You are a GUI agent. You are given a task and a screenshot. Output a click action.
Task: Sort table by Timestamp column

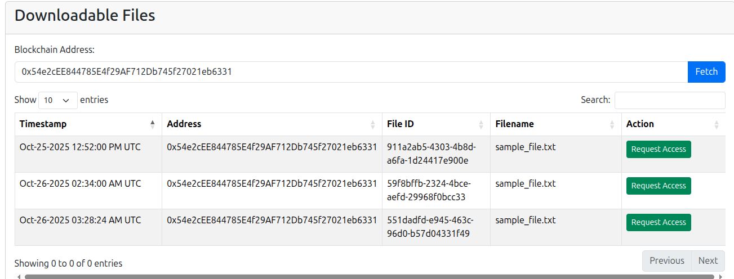click(88, 124)
